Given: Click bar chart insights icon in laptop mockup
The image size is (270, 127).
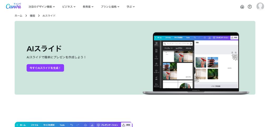Looking at the screenshot, I should [x=209, y=38].
